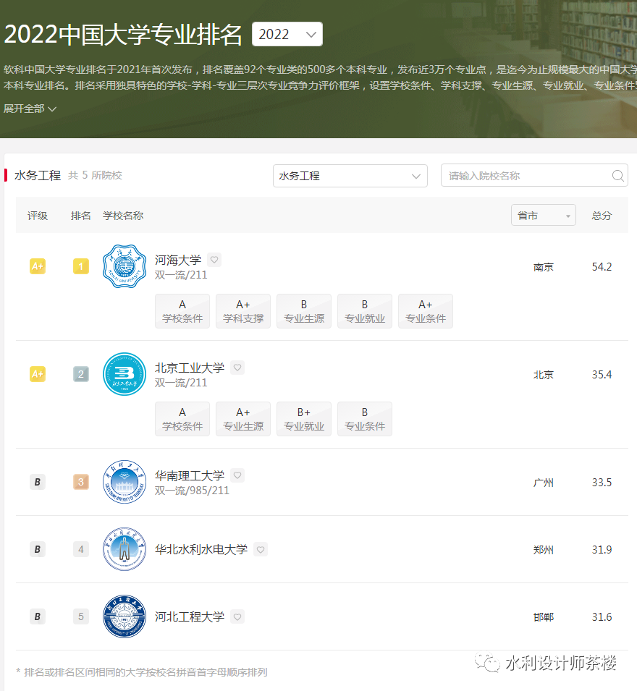637x691 pixels.
Task: Click 河海大学 专业条件 A+ badge
Action: [x=426, y=311]
